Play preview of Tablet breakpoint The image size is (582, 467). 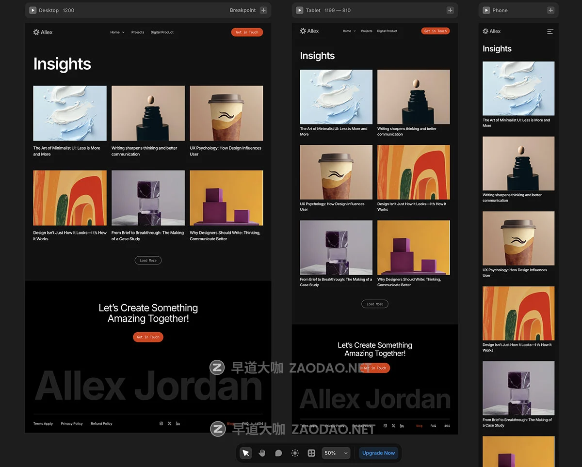[x=299, y=10]
